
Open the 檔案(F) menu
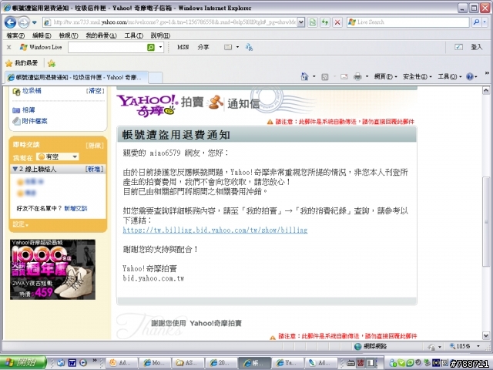tap(15, 35)
